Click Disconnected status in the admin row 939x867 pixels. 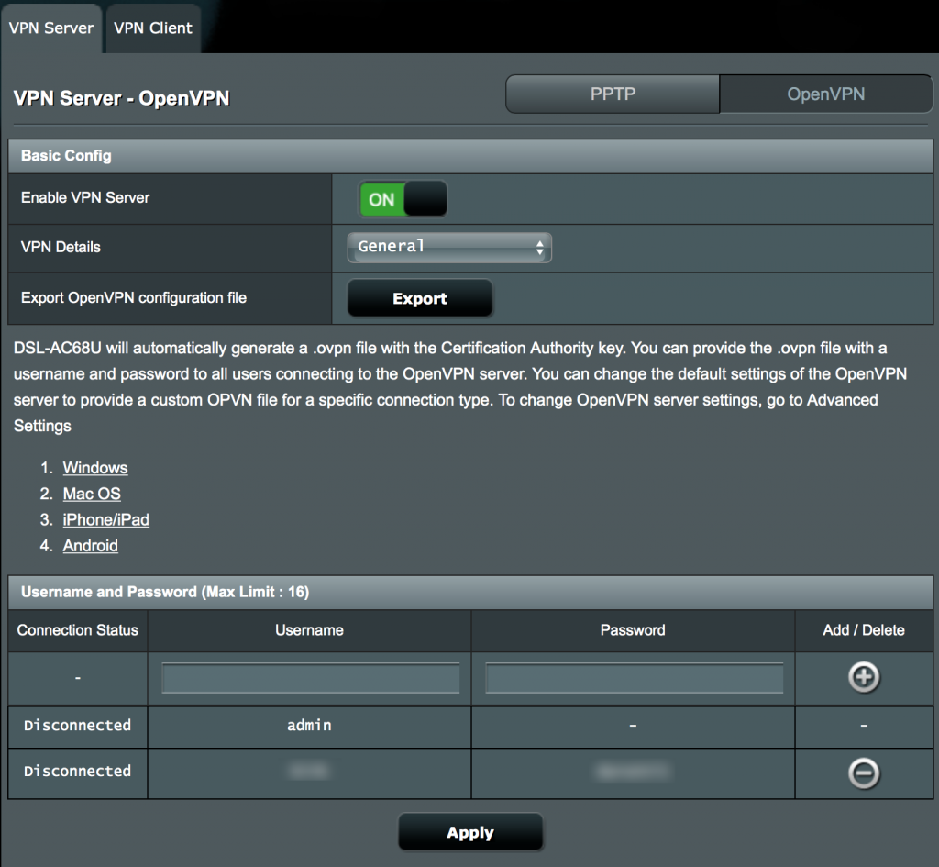point(77,726)
